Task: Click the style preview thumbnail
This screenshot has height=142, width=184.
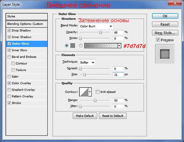Action: coord(165,54)
